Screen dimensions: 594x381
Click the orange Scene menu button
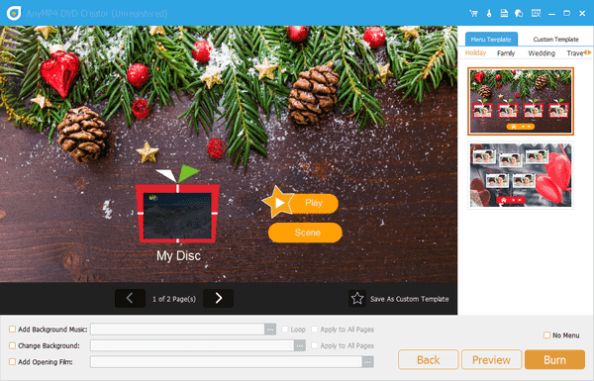click(x=305, y=233)
